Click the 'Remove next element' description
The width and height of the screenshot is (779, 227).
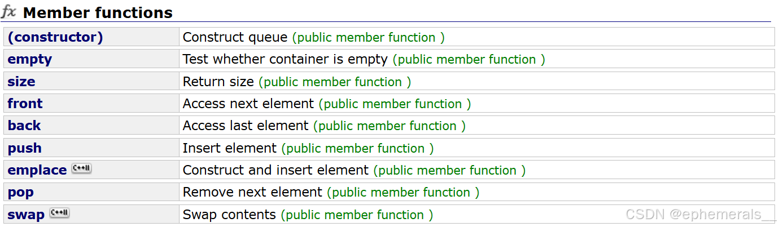pyautogui.click(x=252, y=192)
